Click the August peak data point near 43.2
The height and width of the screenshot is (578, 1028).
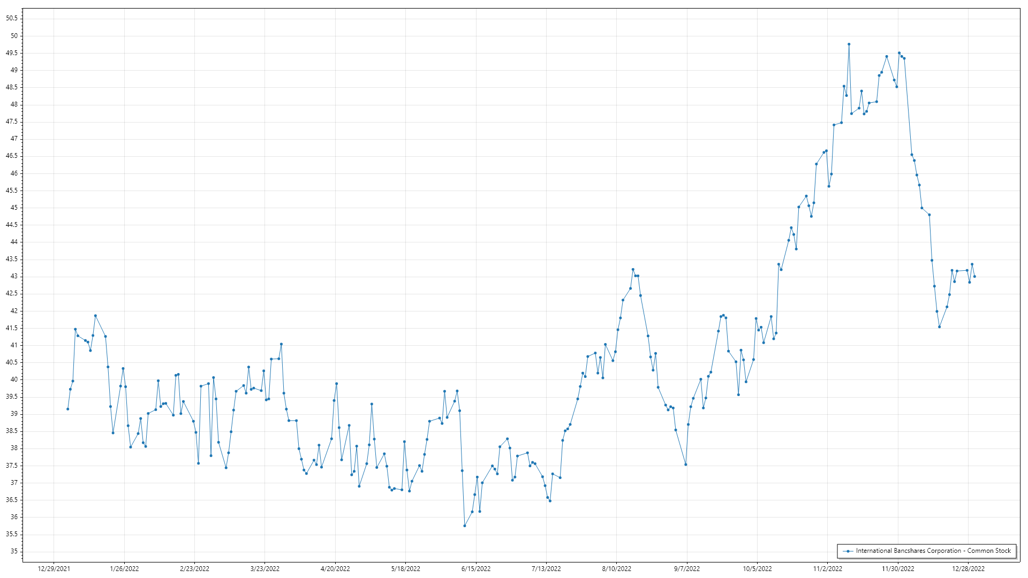pyautogui.click(x=633, y=270)
